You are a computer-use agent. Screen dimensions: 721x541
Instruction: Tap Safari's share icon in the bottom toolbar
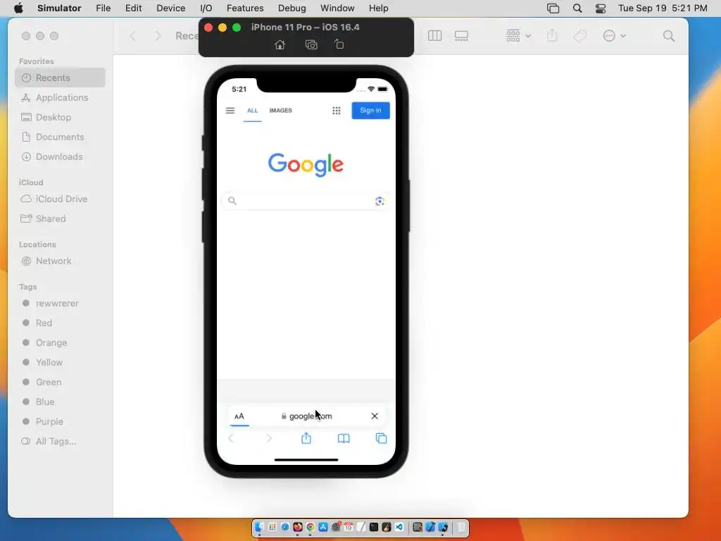[306, 438]
